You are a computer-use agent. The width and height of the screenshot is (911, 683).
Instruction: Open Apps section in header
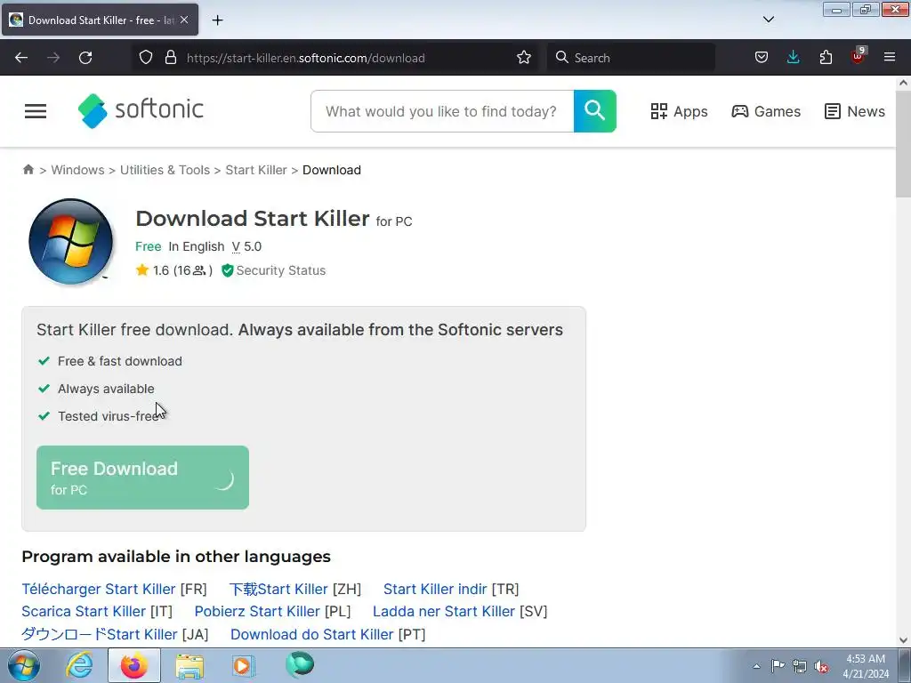679,111
